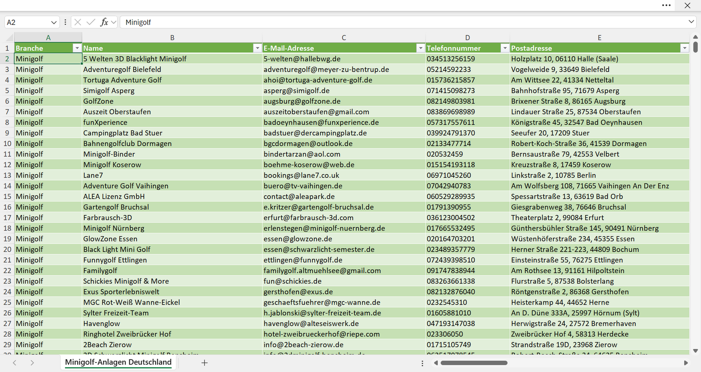The height and width of the screenshot is (372, 701).
Task: Open the E-Mail-Adresse column filter
Action: (421, 48)
